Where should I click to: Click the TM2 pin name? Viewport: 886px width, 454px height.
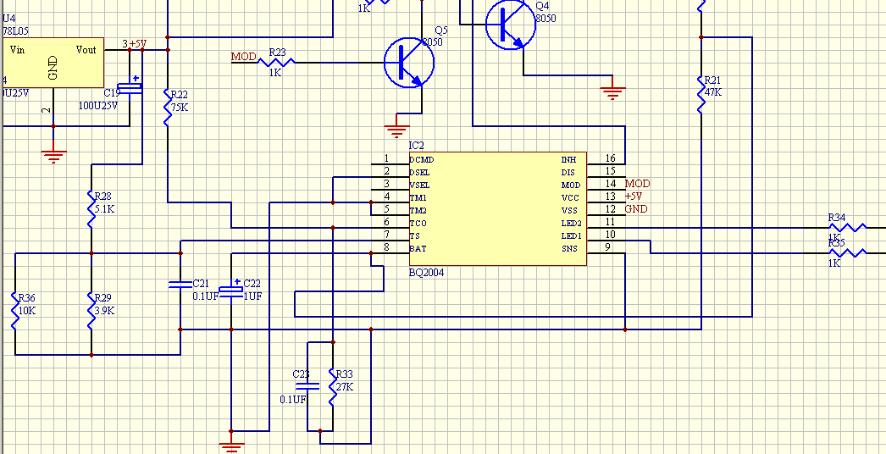418,210
